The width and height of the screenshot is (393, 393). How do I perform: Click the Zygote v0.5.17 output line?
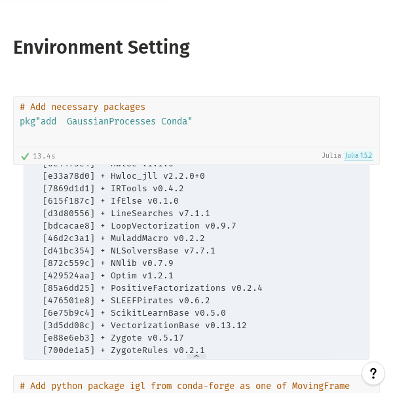[113, 338]
